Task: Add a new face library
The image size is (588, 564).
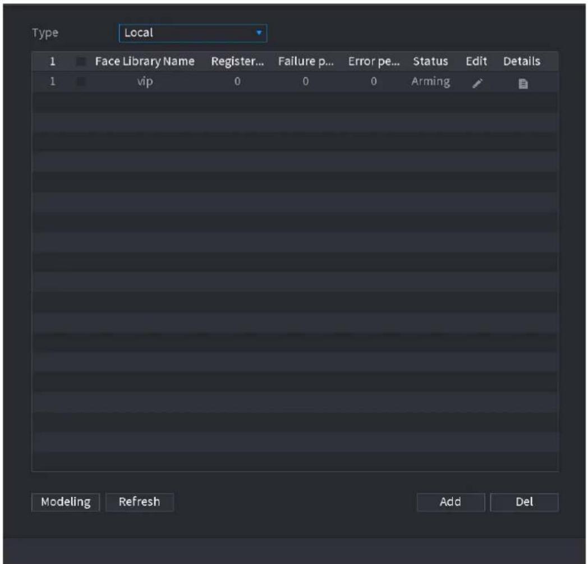Action: pos(451,502)
